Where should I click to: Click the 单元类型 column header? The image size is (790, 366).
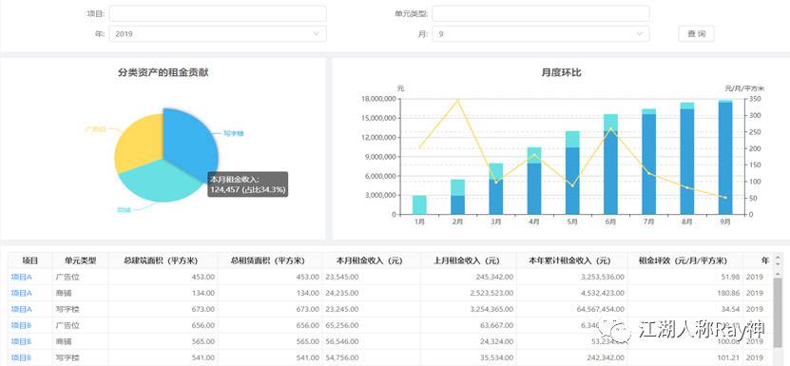click(x=80, y=260)
